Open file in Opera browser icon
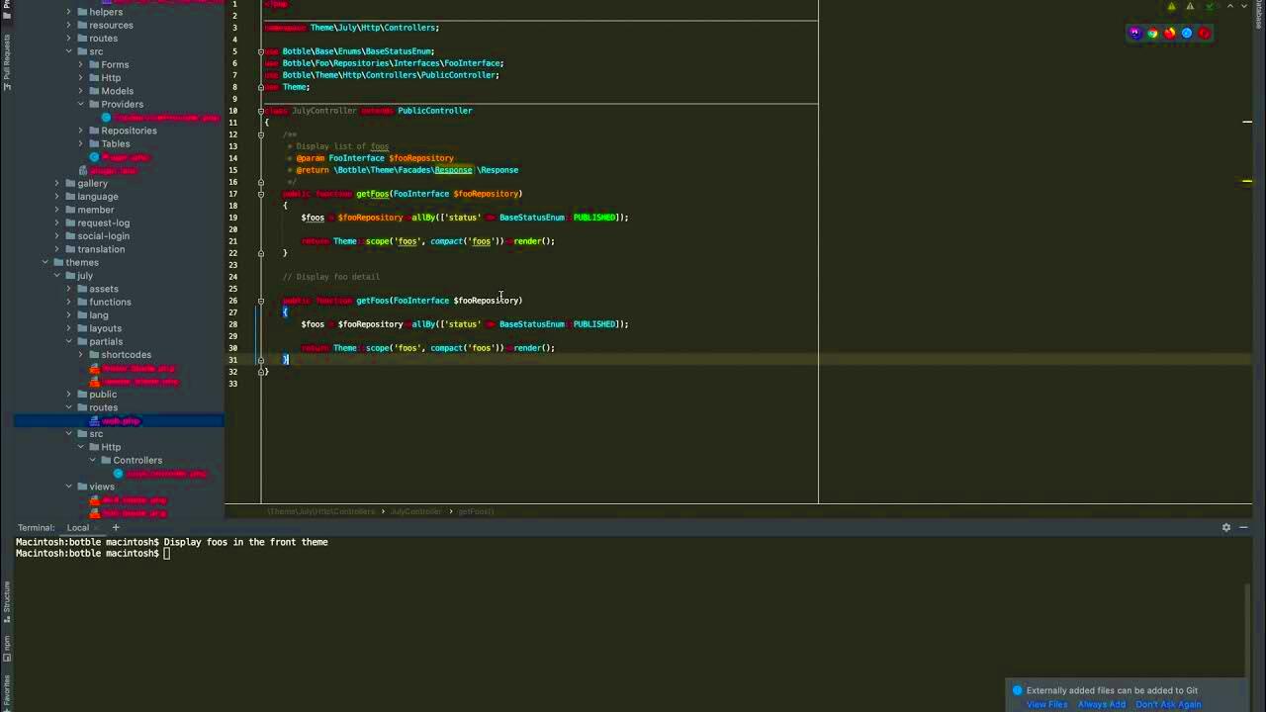Image resolution: width=1266 pixels, height=712 pixels. [x=1204, y=33]
